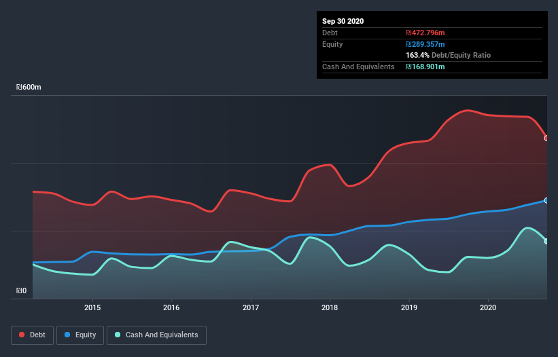Click the Debt label in tooltip
Screen dimensions: 558x357
click(330, 33)
